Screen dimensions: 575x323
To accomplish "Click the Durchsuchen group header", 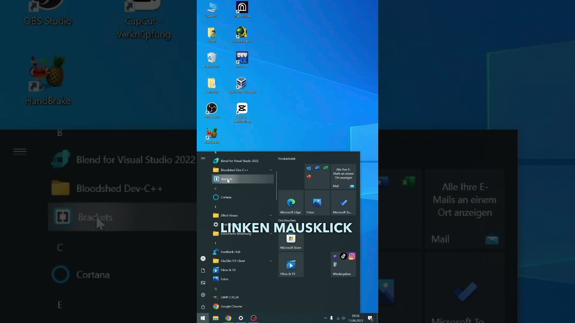I will (287, 220).
